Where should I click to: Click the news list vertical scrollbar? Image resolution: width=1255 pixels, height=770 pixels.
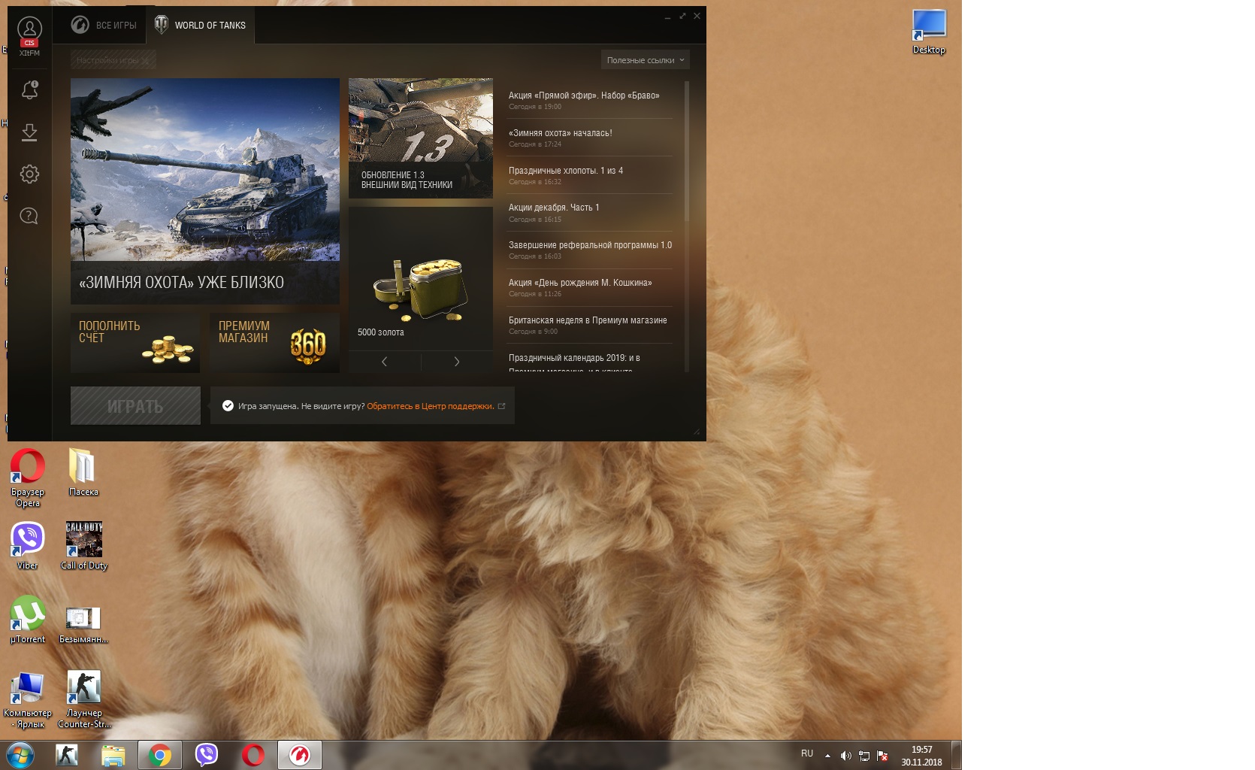(x=687, y=226)
